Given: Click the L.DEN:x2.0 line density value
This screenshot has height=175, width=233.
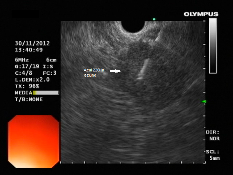Looking at the screenshot, I should [32, 79].
